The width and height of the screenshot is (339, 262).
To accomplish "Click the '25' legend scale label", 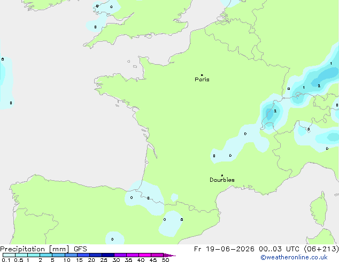I will coord(104,260).
